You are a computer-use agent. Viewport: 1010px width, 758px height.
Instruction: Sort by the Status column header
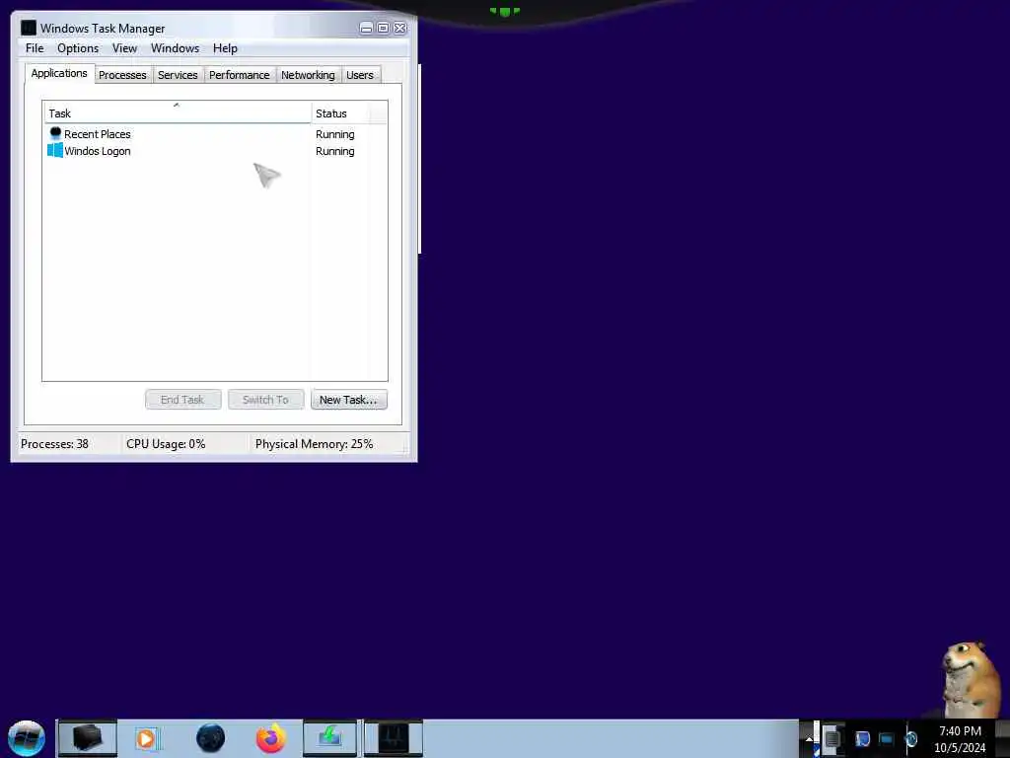coord(340,113)
